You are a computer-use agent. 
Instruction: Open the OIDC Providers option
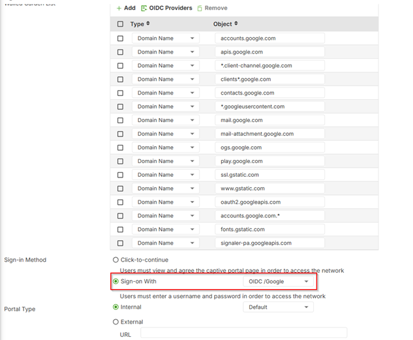coord(167,8)
